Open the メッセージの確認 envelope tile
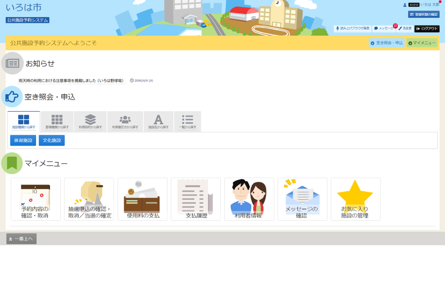This screenshot has width=445, height=283. tap(302, 199)
